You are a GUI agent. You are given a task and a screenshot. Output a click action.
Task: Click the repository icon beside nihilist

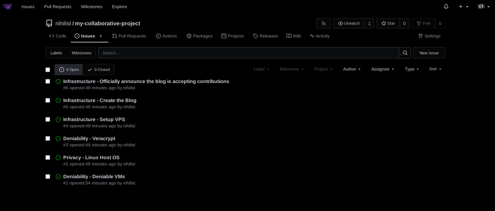pyautogui.click(x=49, y=23)
